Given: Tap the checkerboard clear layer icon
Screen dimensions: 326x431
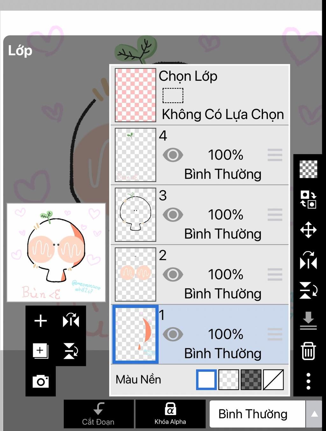Looking at the screenshot, I should tap(308, 169).
